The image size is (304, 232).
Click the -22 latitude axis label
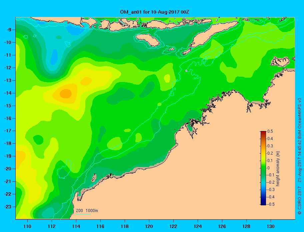click(8, 194)
